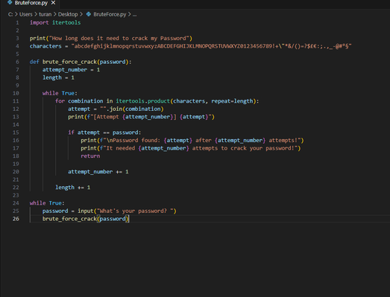Open the Users breadcrumb folder
The width and height of the screenshot is (390, 297).
(x=26, y=14)
